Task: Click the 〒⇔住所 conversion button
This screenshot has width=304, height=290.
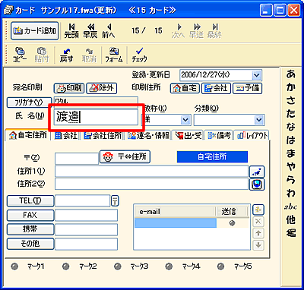Action: (125, 157)
